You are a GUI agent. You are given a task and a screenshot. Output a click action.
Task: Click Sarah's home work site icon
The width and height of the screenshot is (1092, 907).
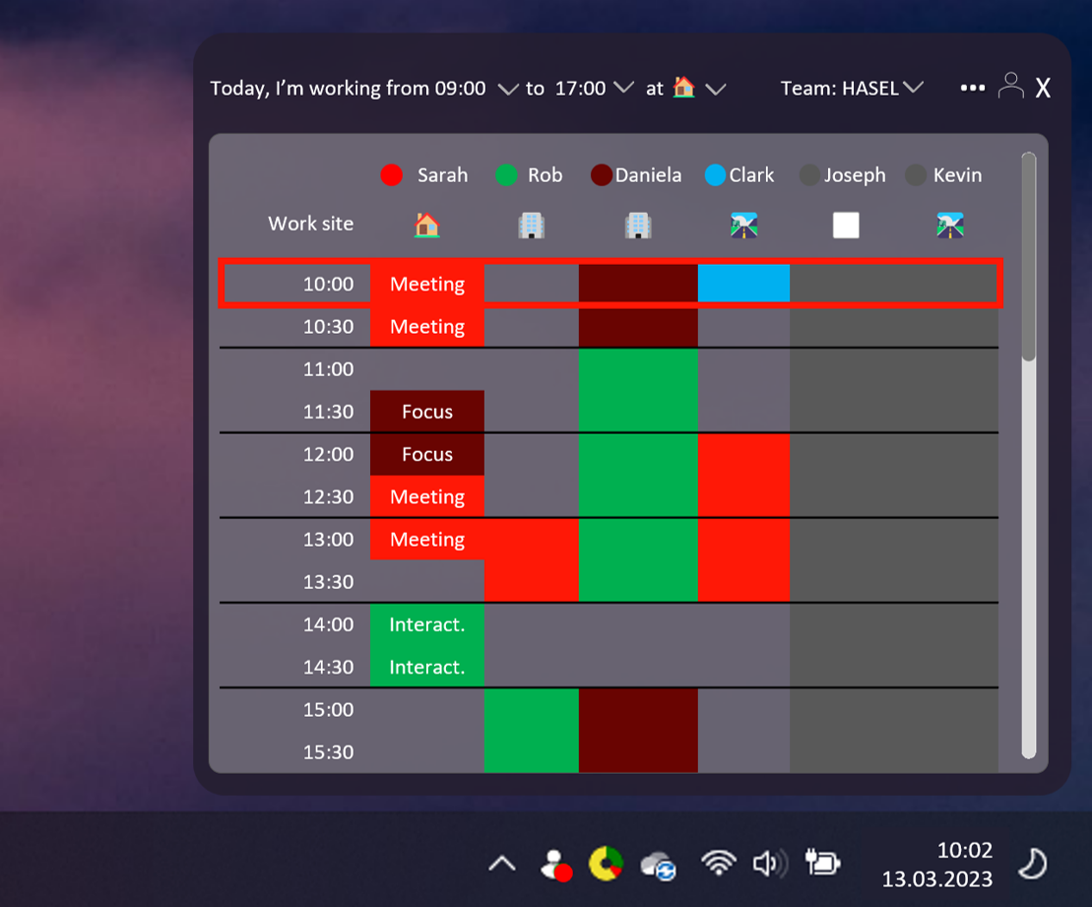(426, 225)
